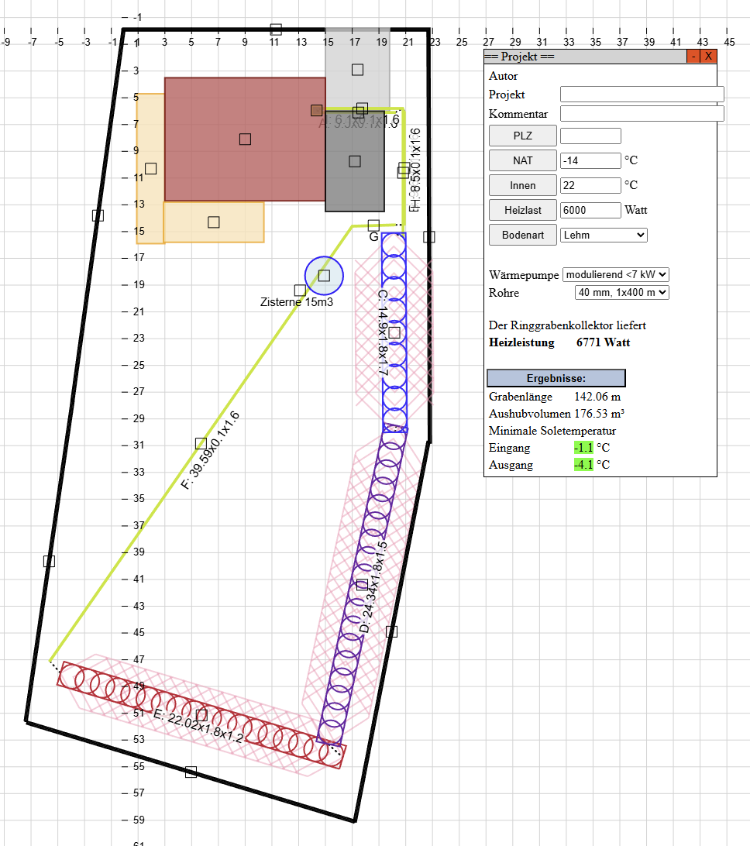Expand the Wärmepumpe dropdown
Viewport: 750px width, 846px height.
click(x=615, y=274)
